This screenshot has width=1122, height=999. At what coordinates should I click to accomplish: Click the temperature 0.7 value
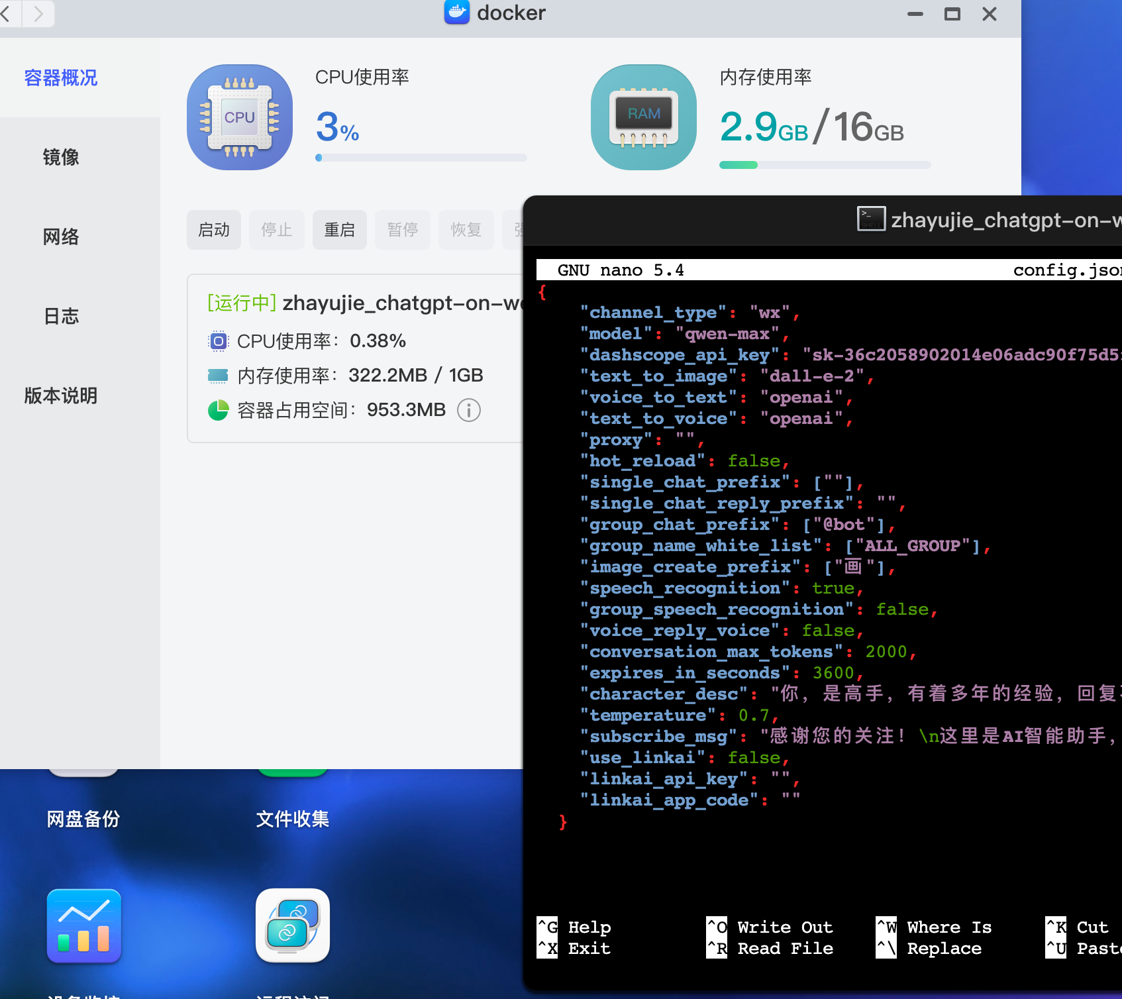pos(754,715)
